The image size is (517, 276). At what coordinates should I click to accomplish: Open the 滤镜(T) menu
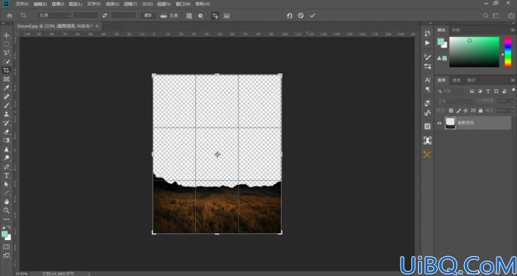pyautogui.click(x=131, y=4)
